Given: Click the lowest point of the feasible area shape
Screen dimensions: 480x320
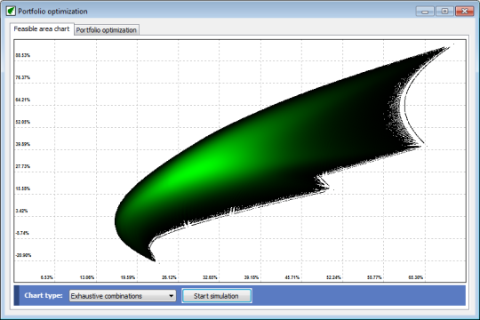Looking at the screenshot, I should [154, 260].
